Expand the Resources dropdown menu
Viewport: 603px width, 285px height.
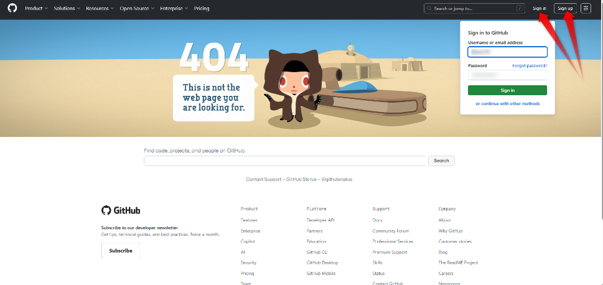pyautogui.click(x=100, y=9)
